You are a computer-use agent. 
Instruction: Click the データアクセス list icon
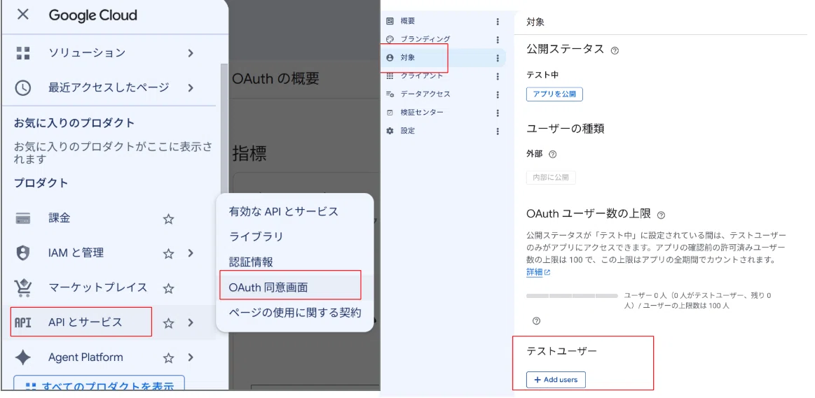pos(390,94)
